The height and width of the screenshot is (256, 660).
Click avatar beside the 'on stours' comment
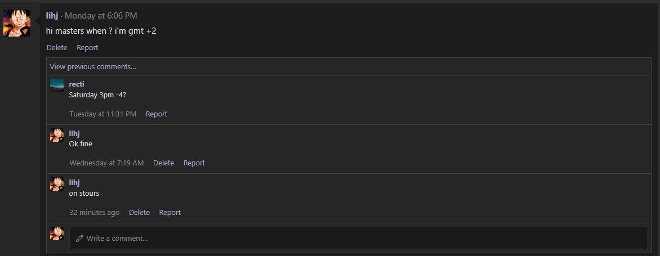(x=57, y=184)
